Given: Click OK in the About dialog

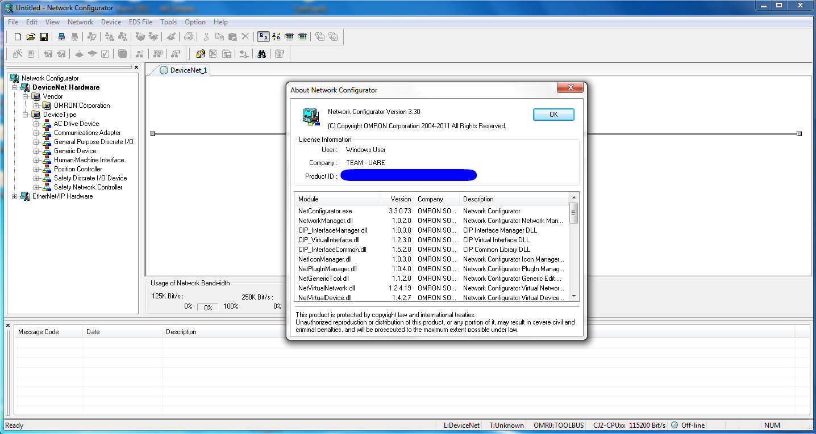Looking at the screenshot, I should pos(553,115).
